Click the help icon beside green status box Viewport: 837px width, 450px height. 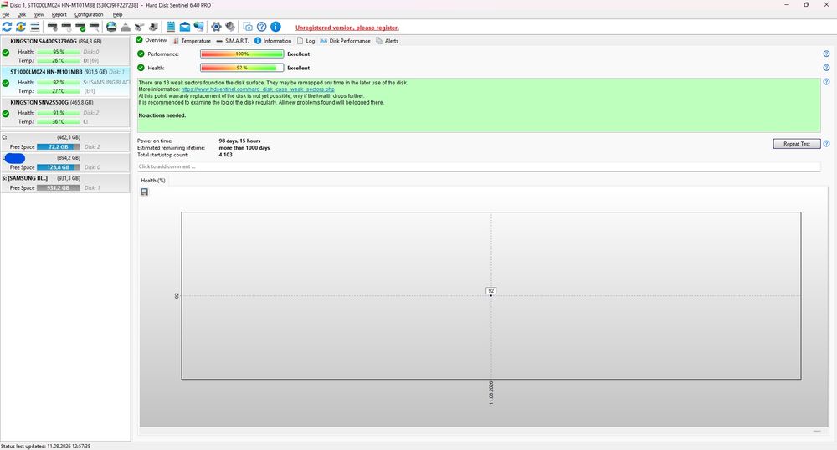(826, 82)
